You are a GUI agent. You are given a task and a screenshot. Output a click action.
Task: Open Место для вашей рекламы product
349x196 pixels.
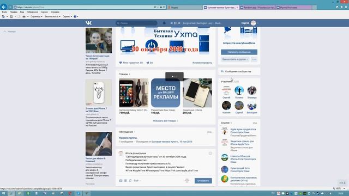tap(165, 93)
